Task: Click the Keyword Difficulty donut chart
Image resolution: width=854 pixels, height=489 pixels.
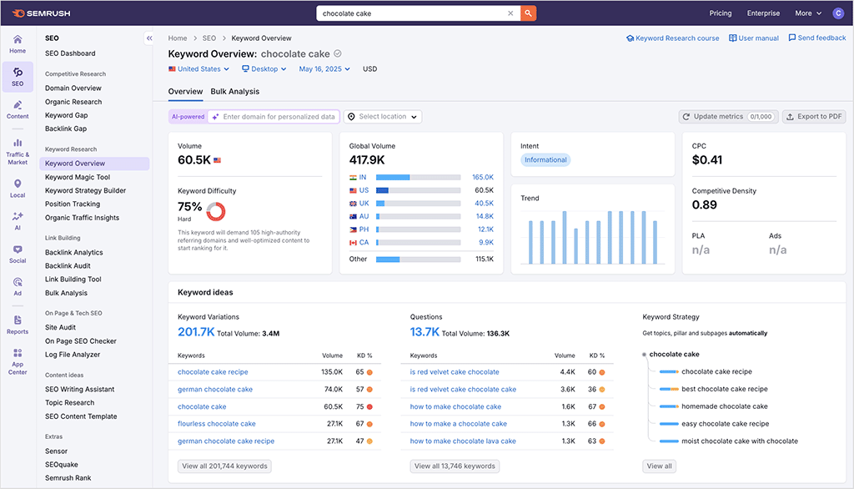Action: [216, 211]
